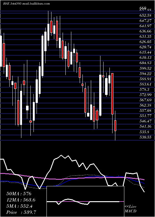This screenshot has height=217, width=155.
Task: Click the <<Live MACD label
Action: click(x=131, y=209)
